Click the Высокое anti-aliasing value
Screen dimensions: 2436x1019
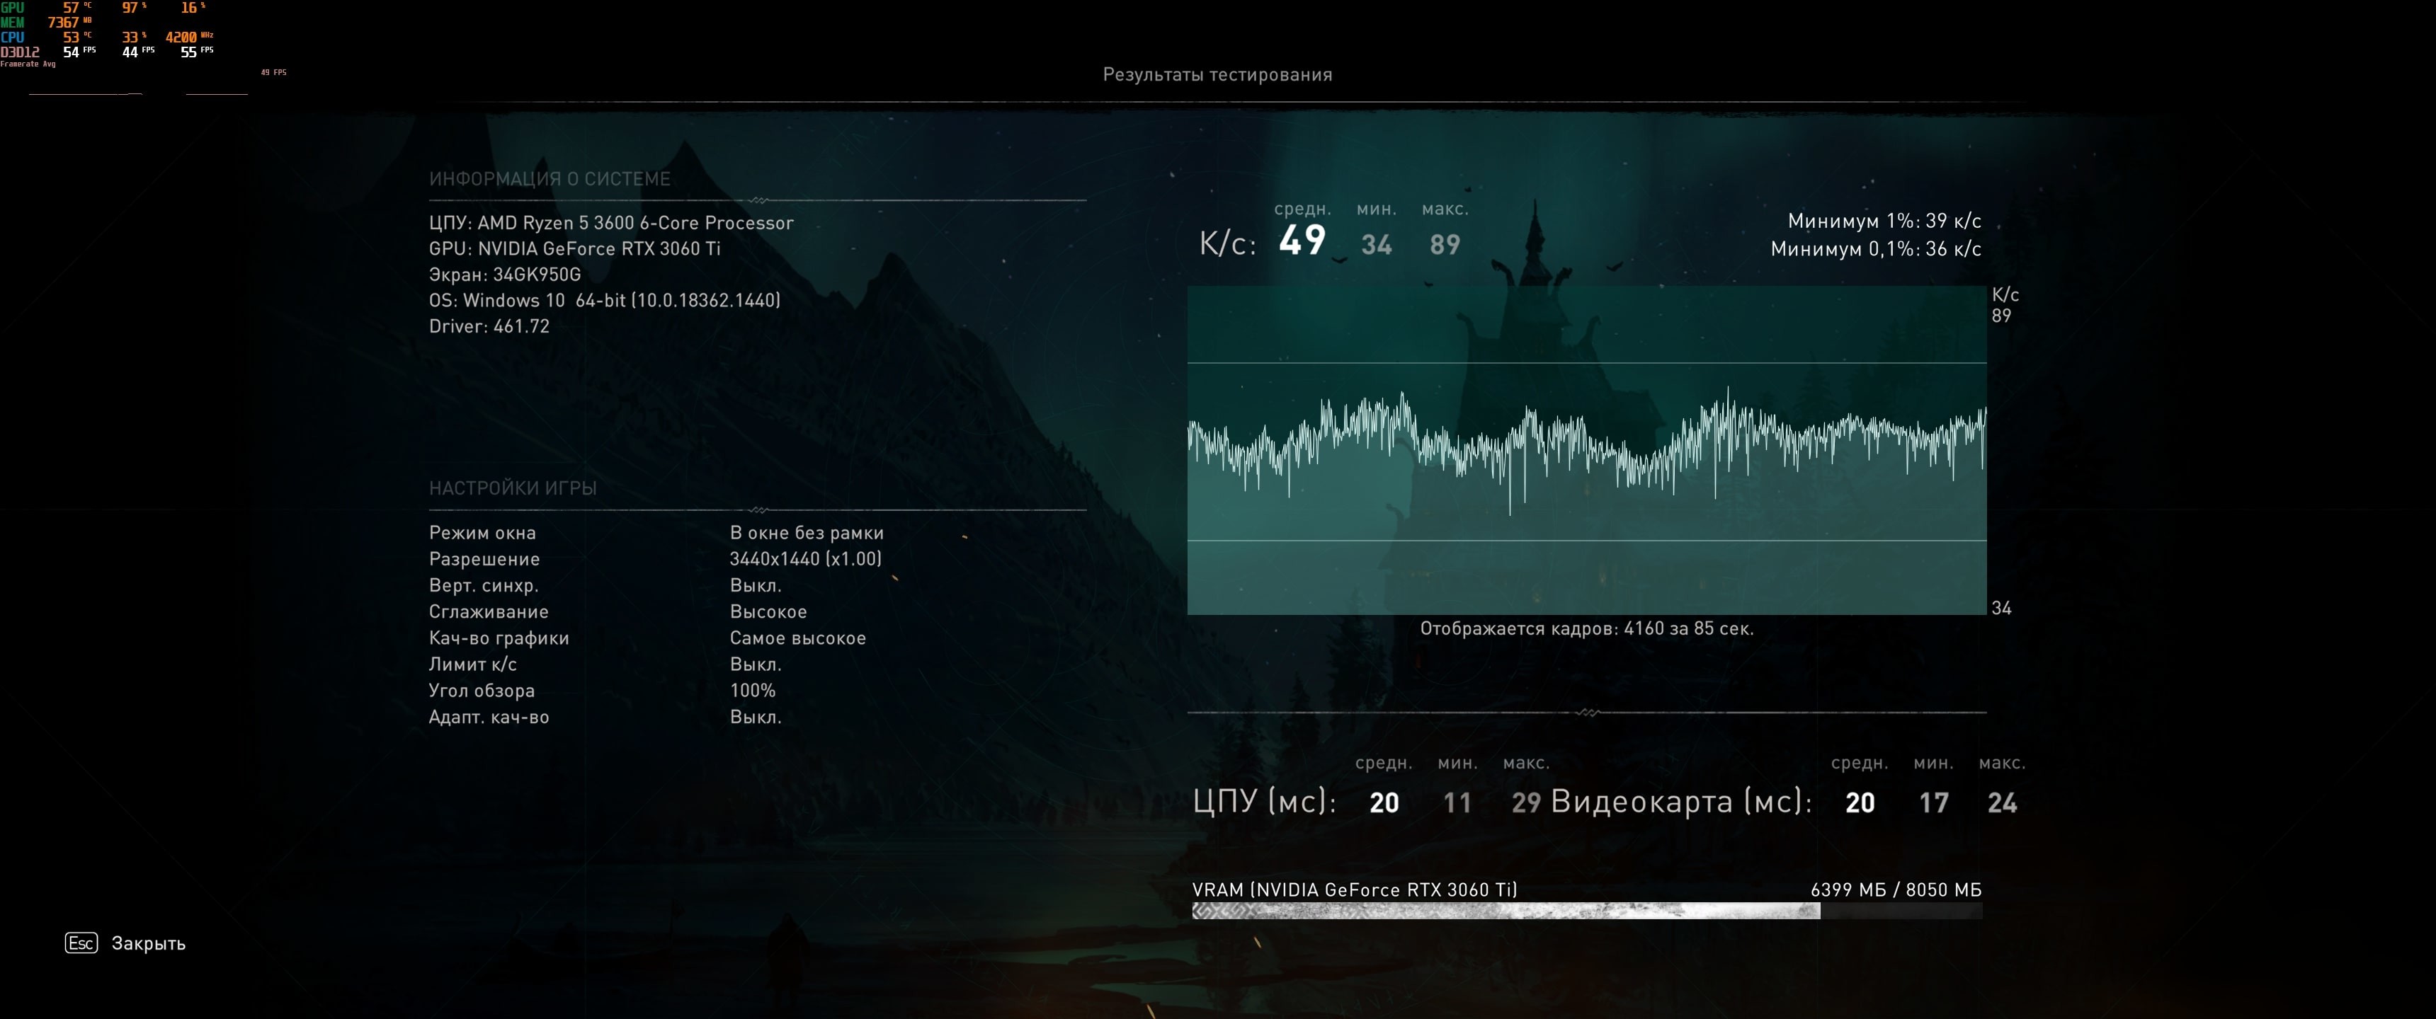pos(768,611)
